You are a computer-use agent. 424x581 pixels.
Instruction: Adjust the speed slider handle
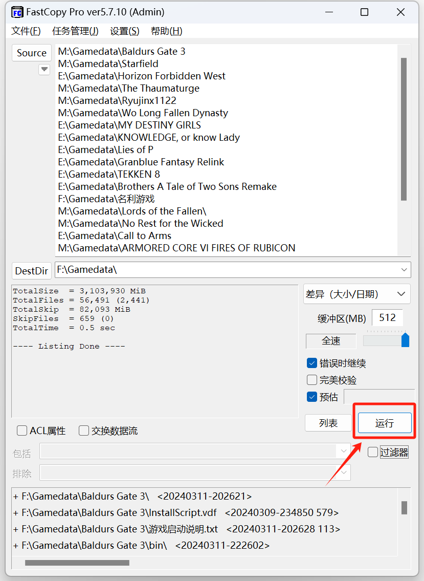(x=406, y=340)
